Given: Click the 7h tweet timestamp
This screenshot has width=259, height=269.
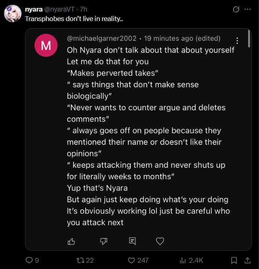Looking at the screenshot, I should pos(83,9).
